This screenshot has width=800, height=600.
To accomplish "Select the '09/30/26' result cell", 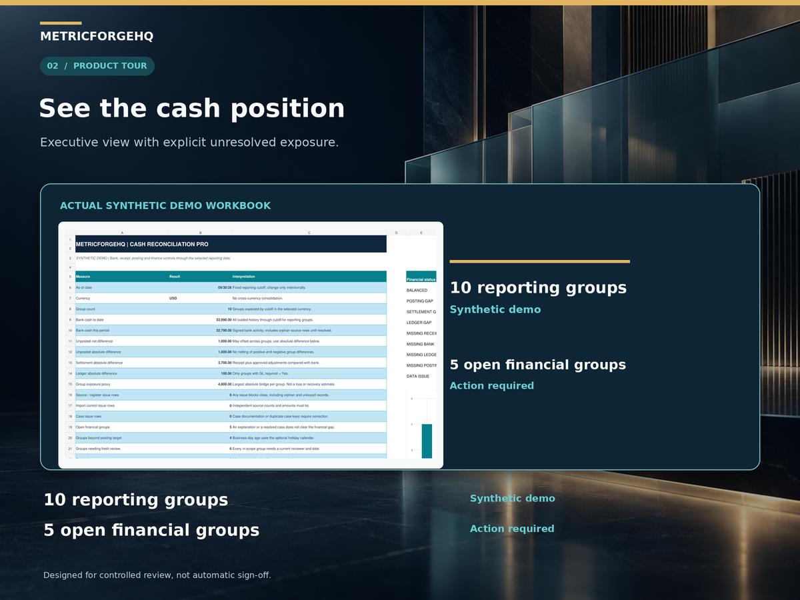I will [200, 287].
